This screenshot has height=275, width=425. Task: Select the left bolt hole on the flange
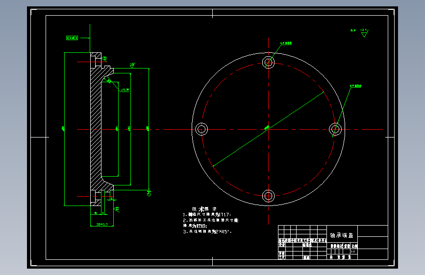pyautogui.click(x=201, y=129)
